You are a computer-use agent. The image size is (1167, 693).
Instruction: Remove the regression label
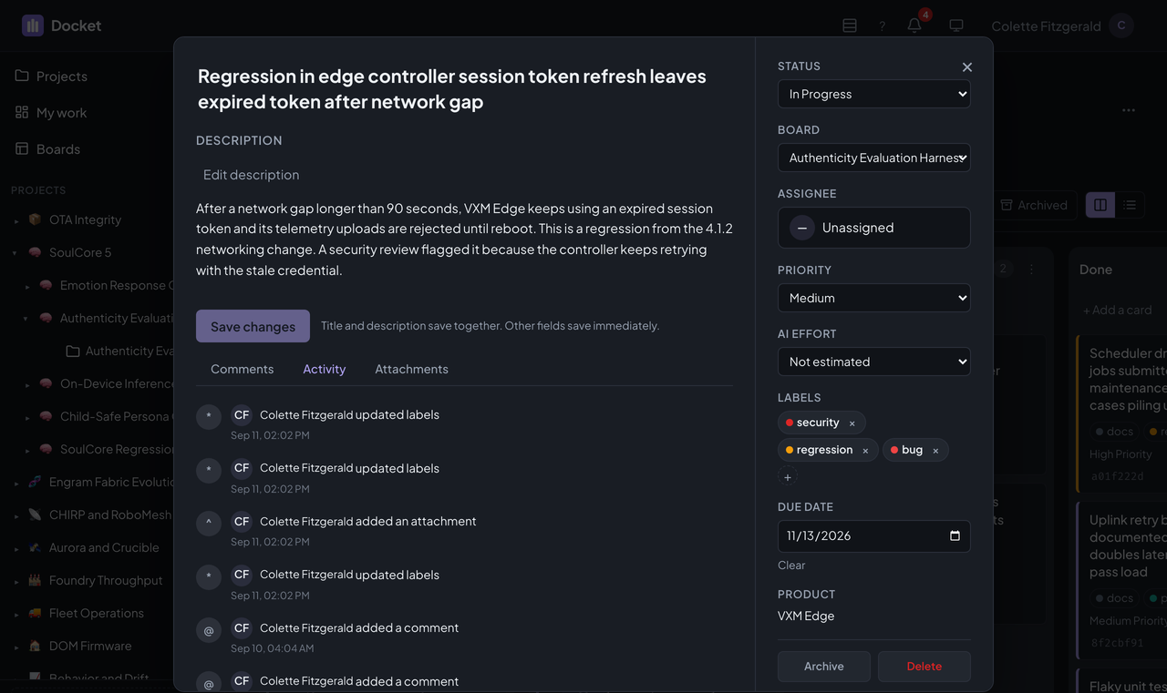(x=865, y=451)
